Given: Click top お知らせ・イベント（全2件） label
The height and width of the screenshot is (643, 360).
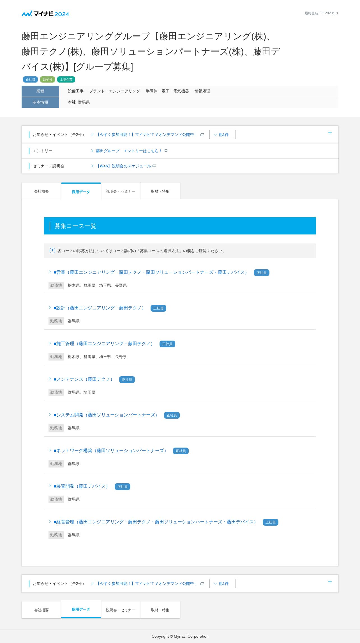Looking at the screenshot, I should coord(59,135).
